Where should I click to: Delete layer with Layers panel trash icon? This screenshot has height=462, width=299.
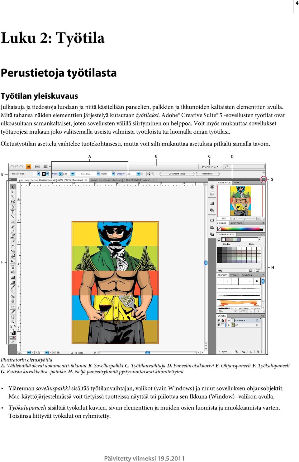(258, 352)
